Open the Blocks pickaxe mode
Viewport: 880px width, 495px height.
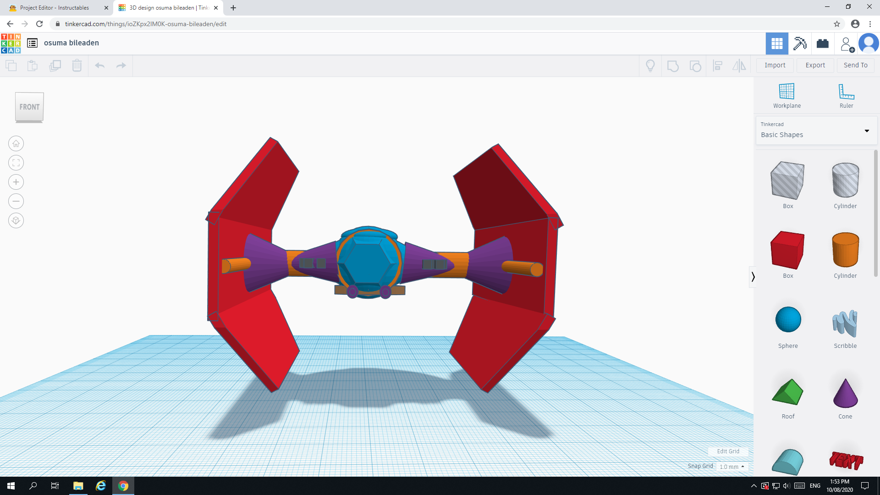click(800, 44)
